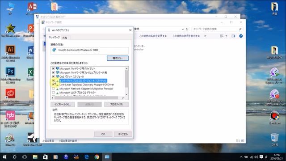The image size is (286, 161).
Task: Click the change view icon in toolbar
Action: coord(222,36)
